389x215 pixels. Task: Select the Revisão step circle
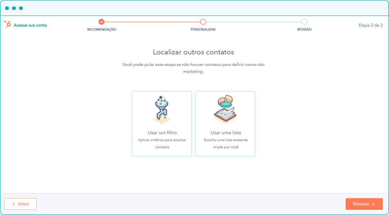(x=304, y=22)
